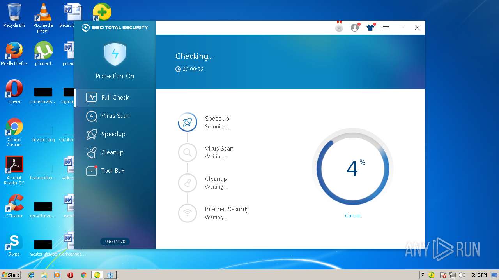Click the Cleanup broom step icon
This screenshot has height=280, width=499.
point(188,183)
